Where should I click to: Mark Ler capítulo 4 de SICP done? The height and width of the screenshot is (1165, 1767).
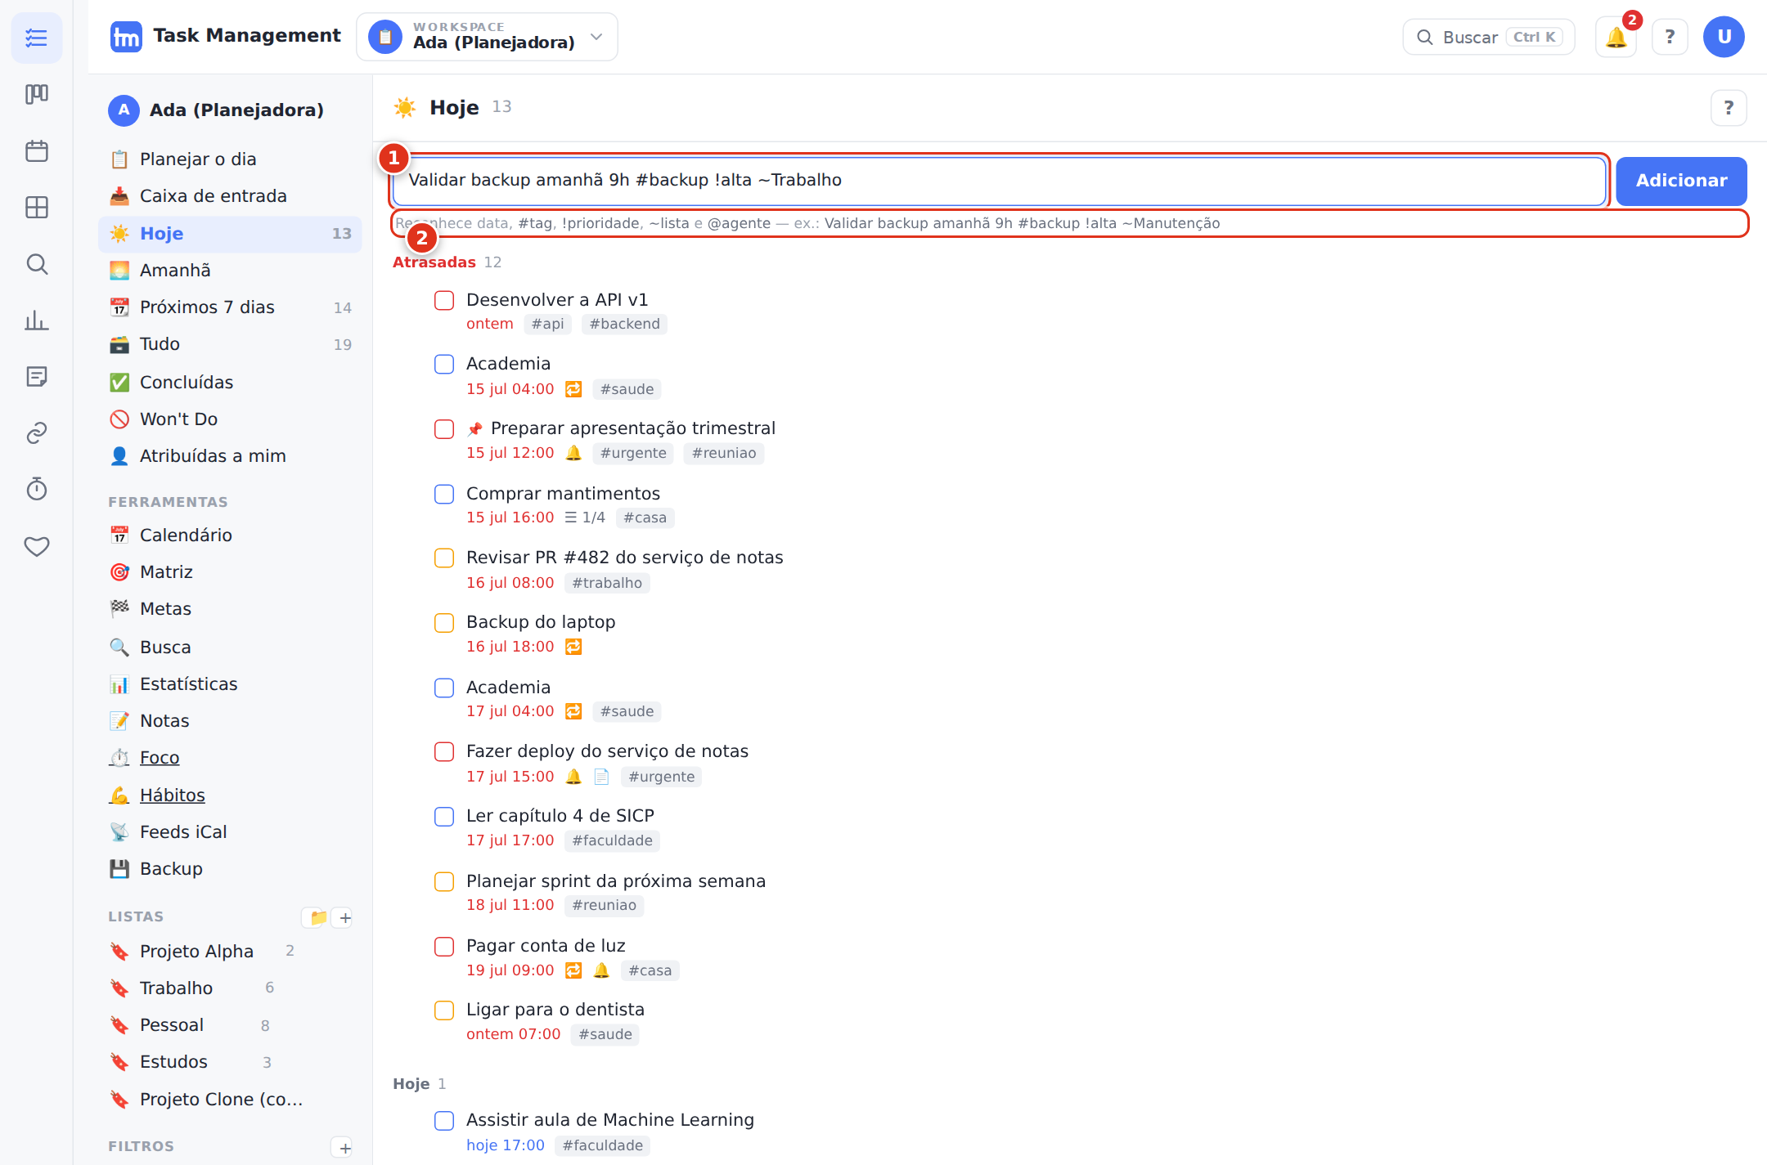[x=444, y=817]
